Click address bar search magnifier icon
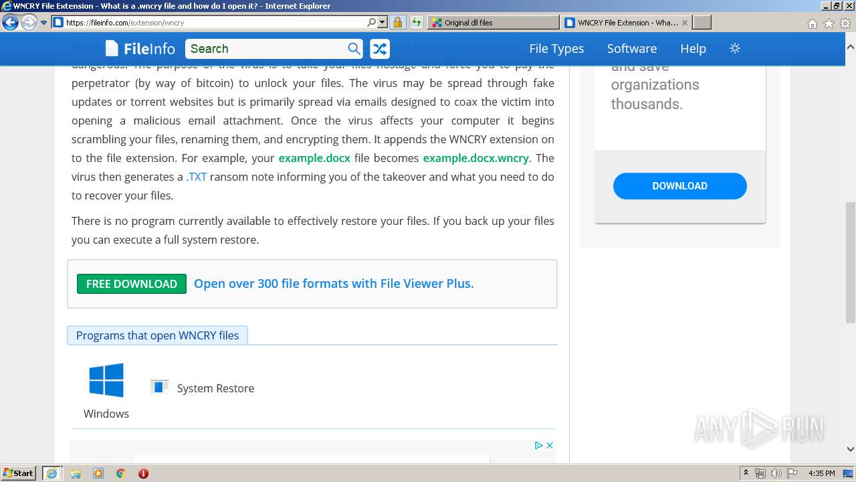The image size is (856, 482). [372, 23]
